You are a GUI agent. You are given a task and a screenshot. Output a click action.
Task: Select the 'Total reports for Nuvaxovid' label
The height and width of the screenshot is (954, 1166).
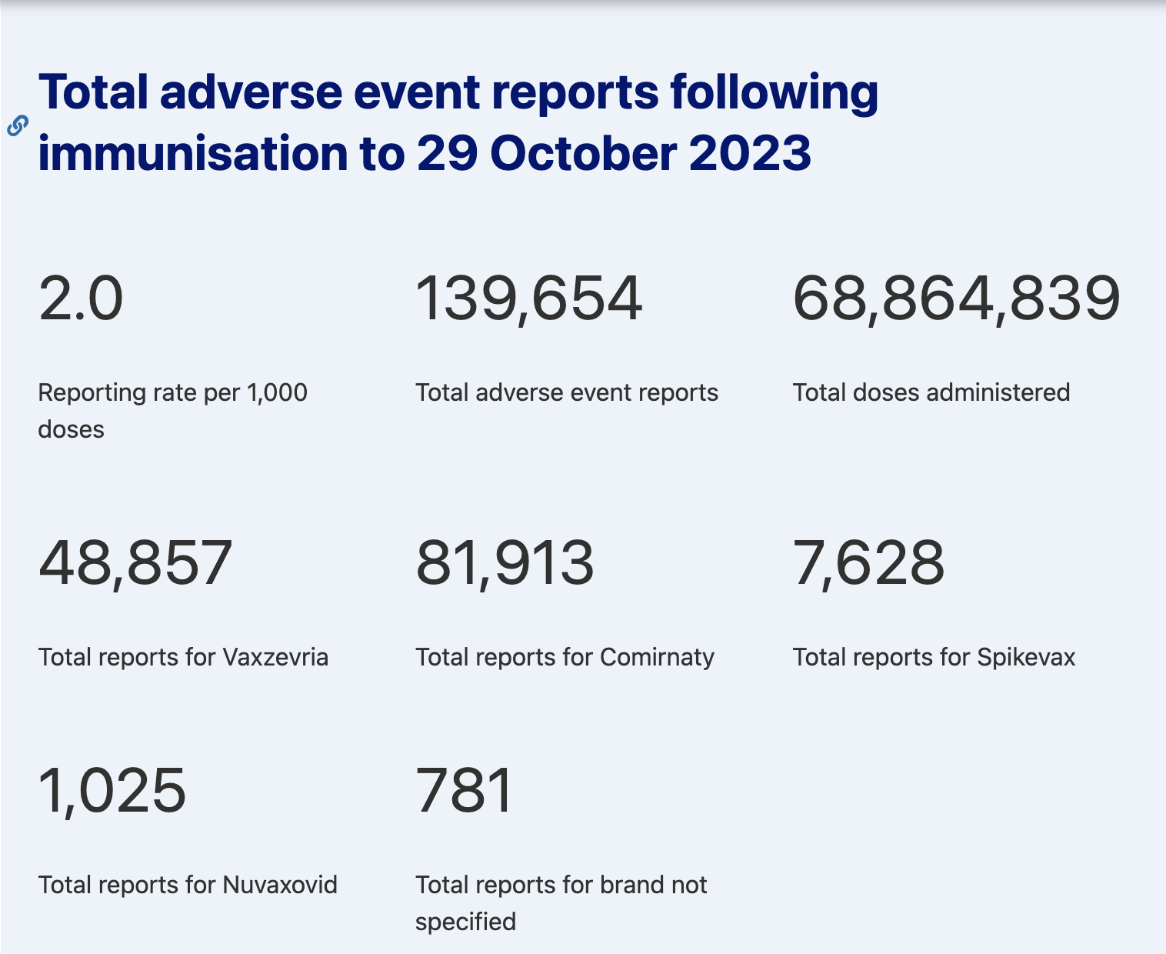pos(188,885)
